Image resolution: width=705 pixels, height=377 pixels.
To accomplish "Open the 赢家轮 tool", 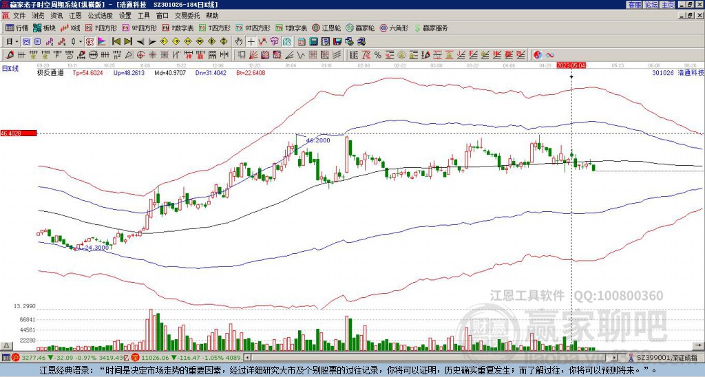I will tap(359, 28).
